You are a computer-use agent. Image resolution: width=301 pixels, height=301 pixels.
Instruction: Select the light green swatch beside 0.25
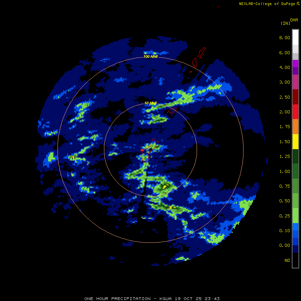295,216
